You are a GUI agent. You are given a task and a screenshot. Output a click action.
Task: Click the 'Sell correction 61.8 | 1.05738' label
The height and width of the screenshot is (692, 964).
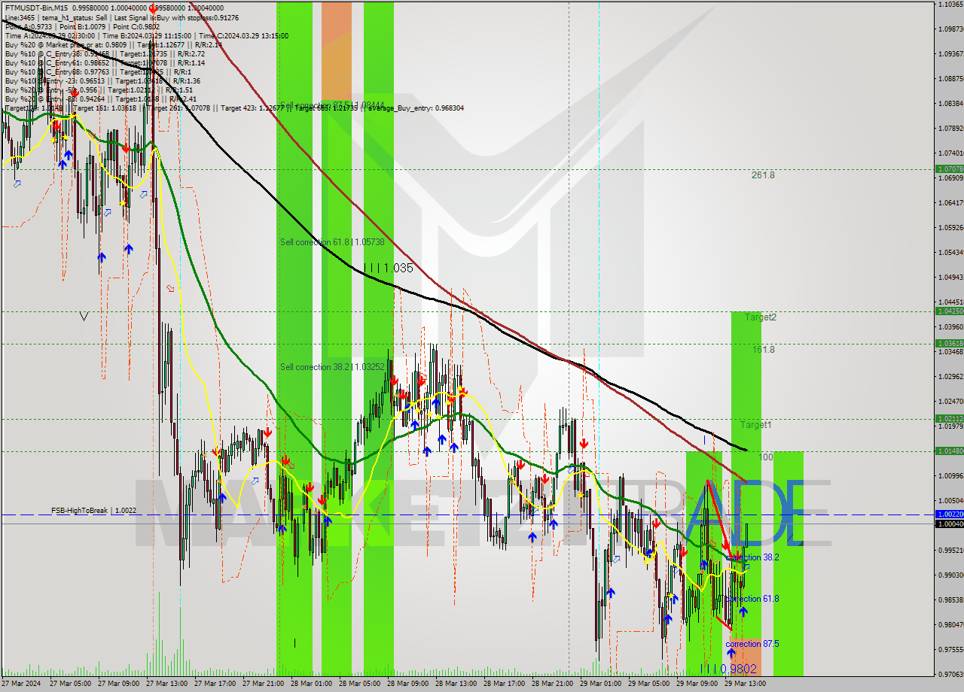(x=332, y=242)
